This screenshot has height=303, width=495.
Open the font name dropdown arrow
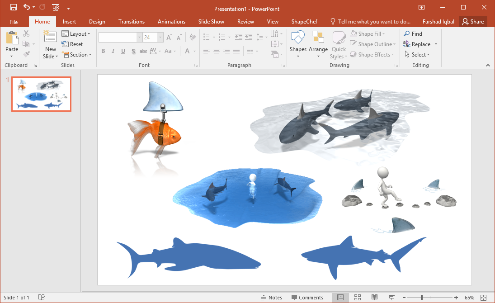139,37
